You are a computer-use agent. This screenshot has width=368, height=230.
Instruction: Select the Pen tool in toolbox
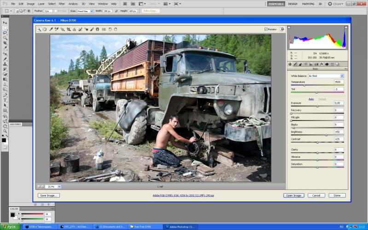pos(5,95)
